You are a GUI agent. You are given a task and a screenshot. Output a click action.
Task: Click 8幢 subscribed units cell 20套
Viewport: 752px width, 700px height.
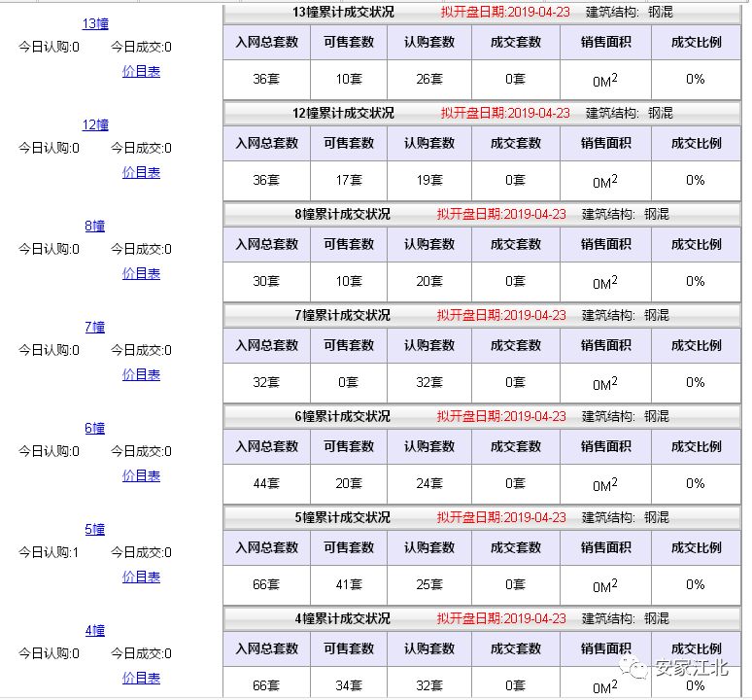coord(429,281)
